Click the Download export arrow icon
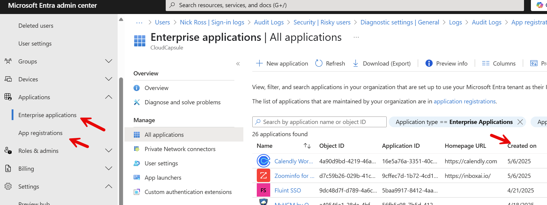Viewport: 547px width, 205px height. [356, 63]
